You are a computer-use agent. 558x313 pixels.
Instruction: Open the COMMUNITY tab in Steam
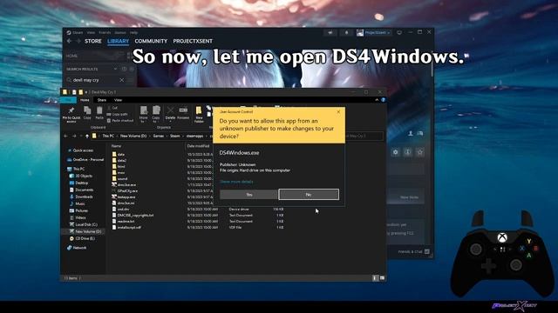point(151,41)
